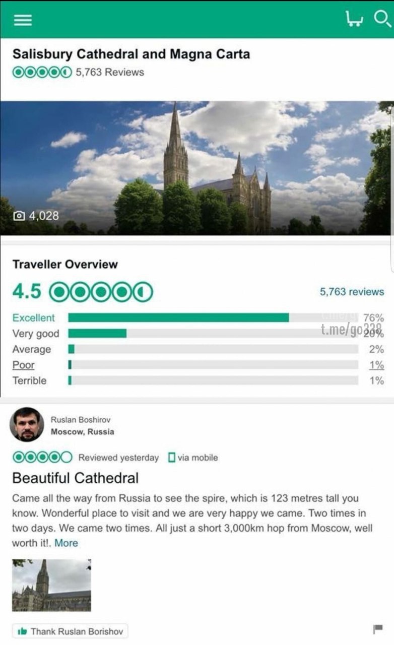This screenshot has width=394, height=645.
Task: Click the search magnifier icon
Action: pyautogui.click(x=382, y=19)
